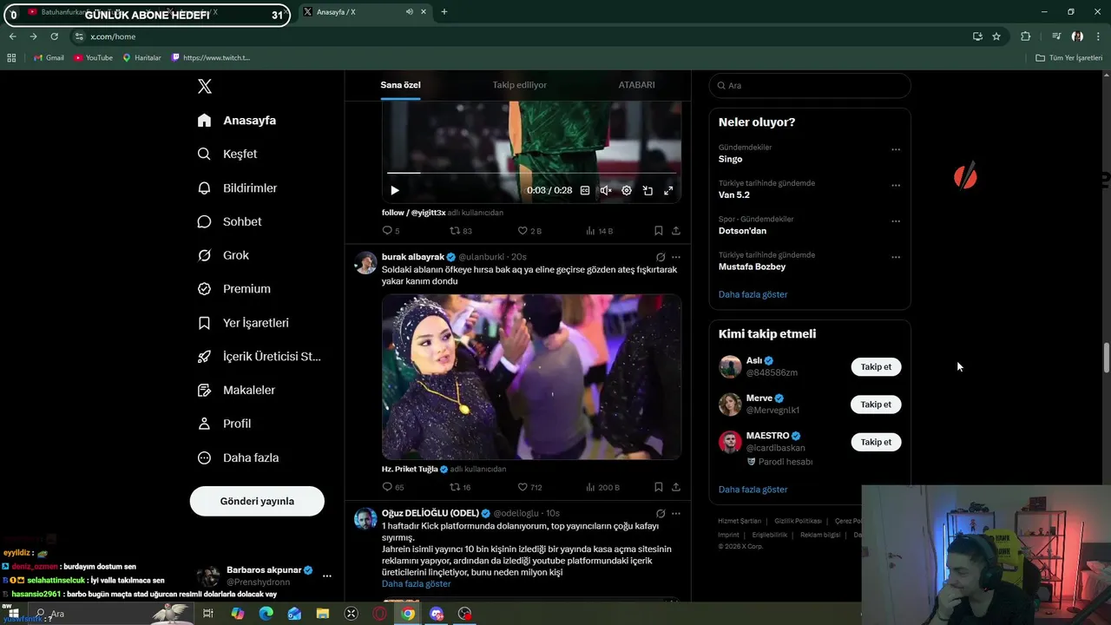Toggle captions on the video player

pyautogui.click(x=585, y=190)
